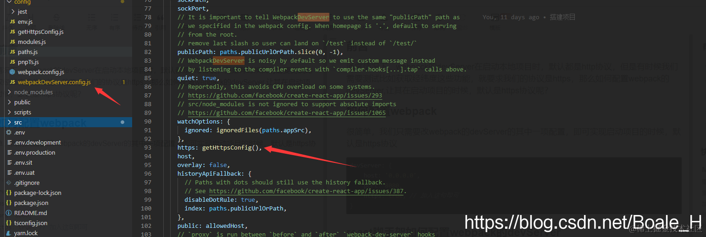Expand the src folder
Screen dimensions: 706x237
click(9, 122)
